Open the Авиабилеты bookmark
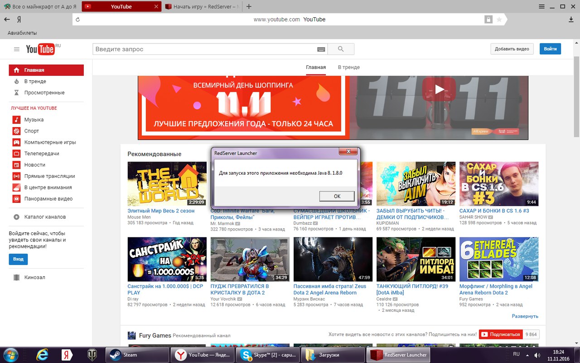580x363 pixels. tap(22, 33)
